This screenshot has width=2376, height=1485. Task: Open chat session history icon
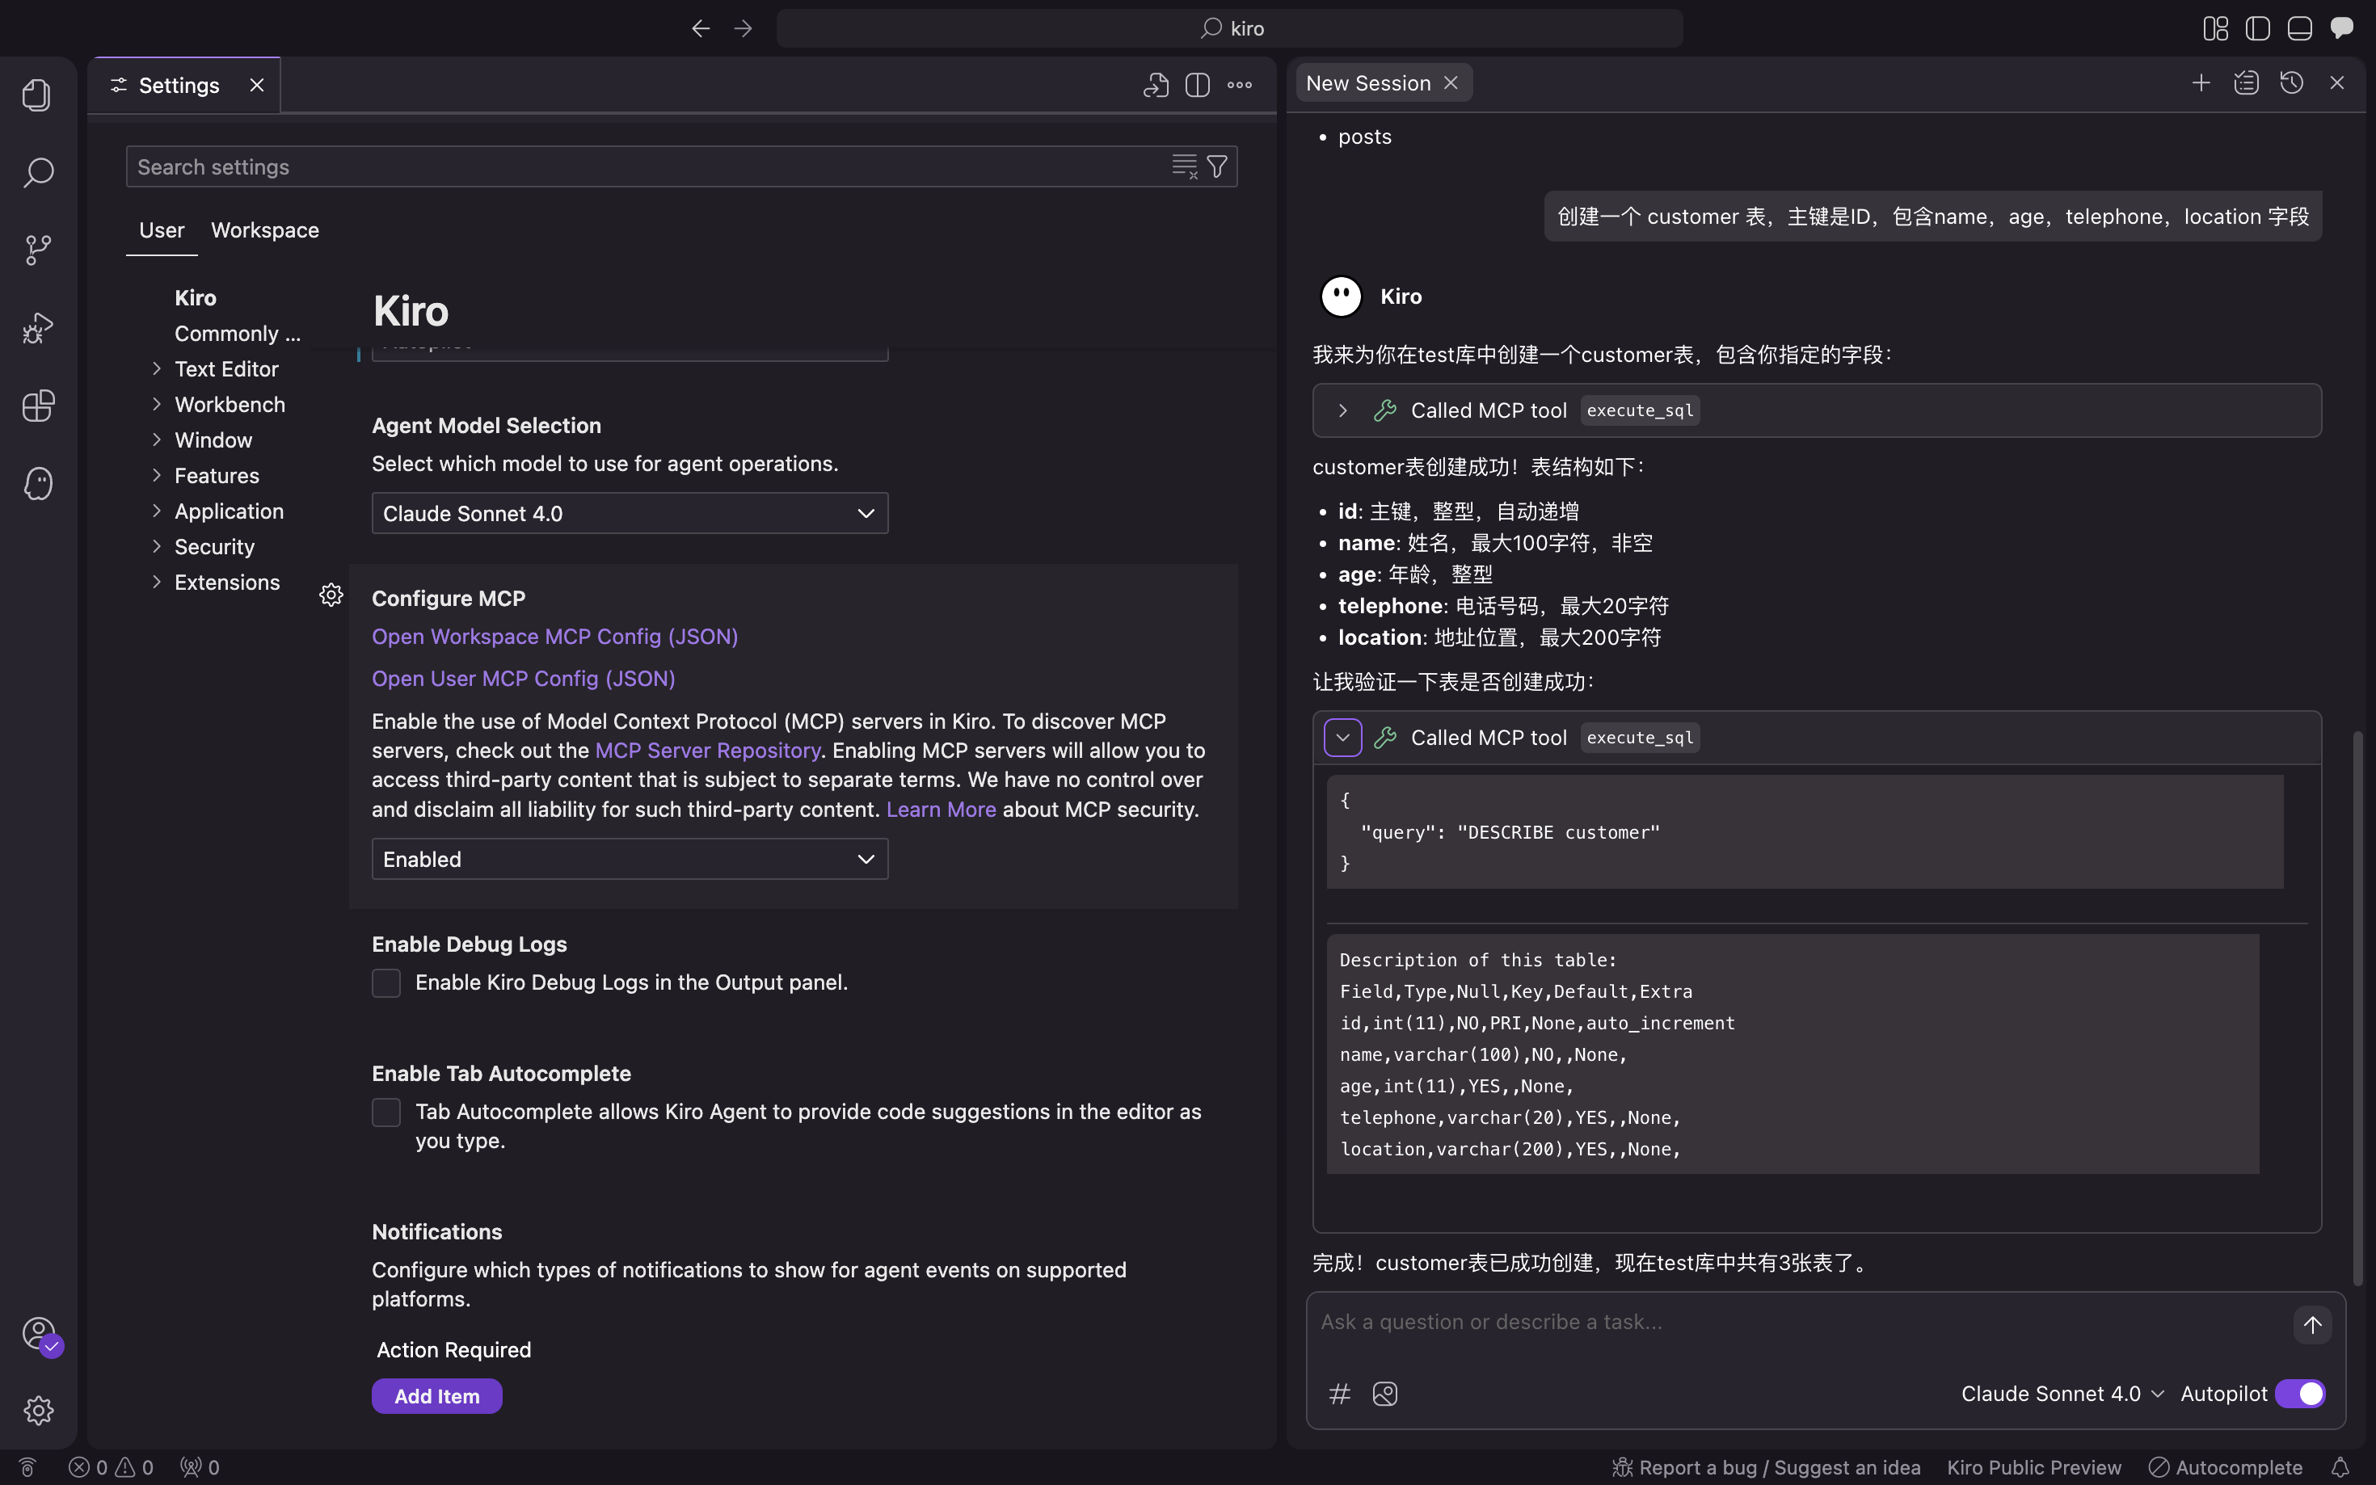click(2291, 83)
